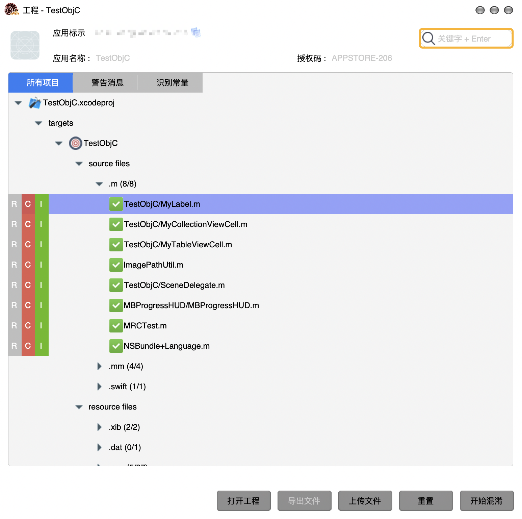Click the gray R badge on the MyLabel.m row

15,204
